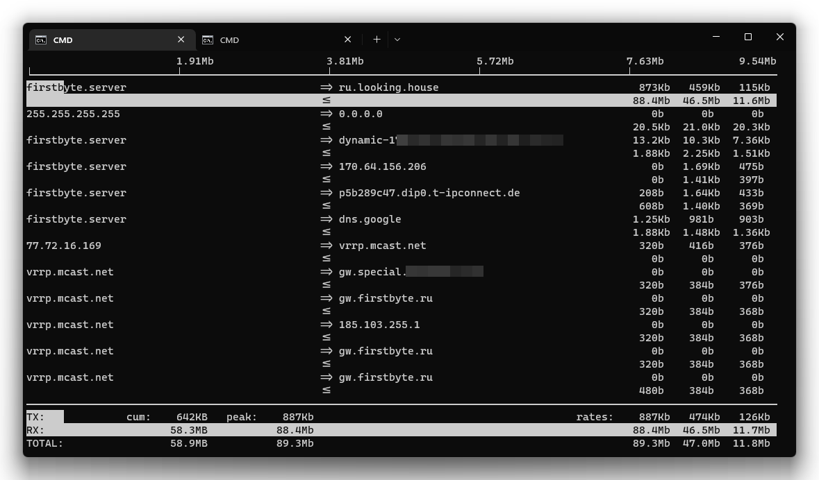Click the CMD icon on the second tab
This screenshot has height=480, width=819.
207,40
